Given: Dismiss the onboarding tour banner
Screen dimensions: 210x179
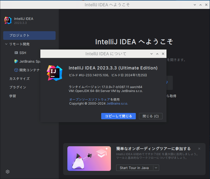Looking at the screenshot, I should [x=199, y=149].
